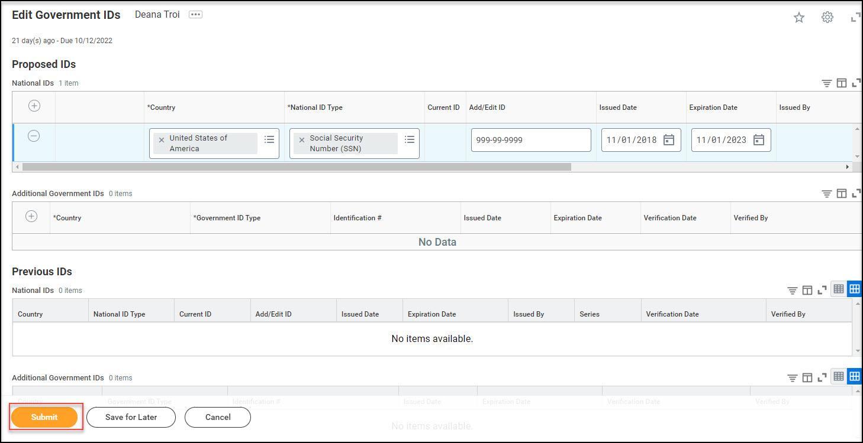Image resolution: width=863 pixels, height=443 pixels.
Task: Filter Previous National IDs grid
Action: pos(793,290)
